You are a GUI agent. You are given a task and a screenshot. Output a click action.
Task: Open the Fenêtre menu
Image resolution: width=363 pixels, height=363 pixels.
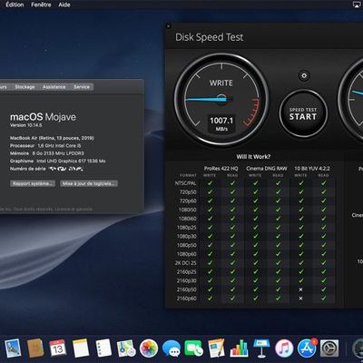[x=41, y=5]
